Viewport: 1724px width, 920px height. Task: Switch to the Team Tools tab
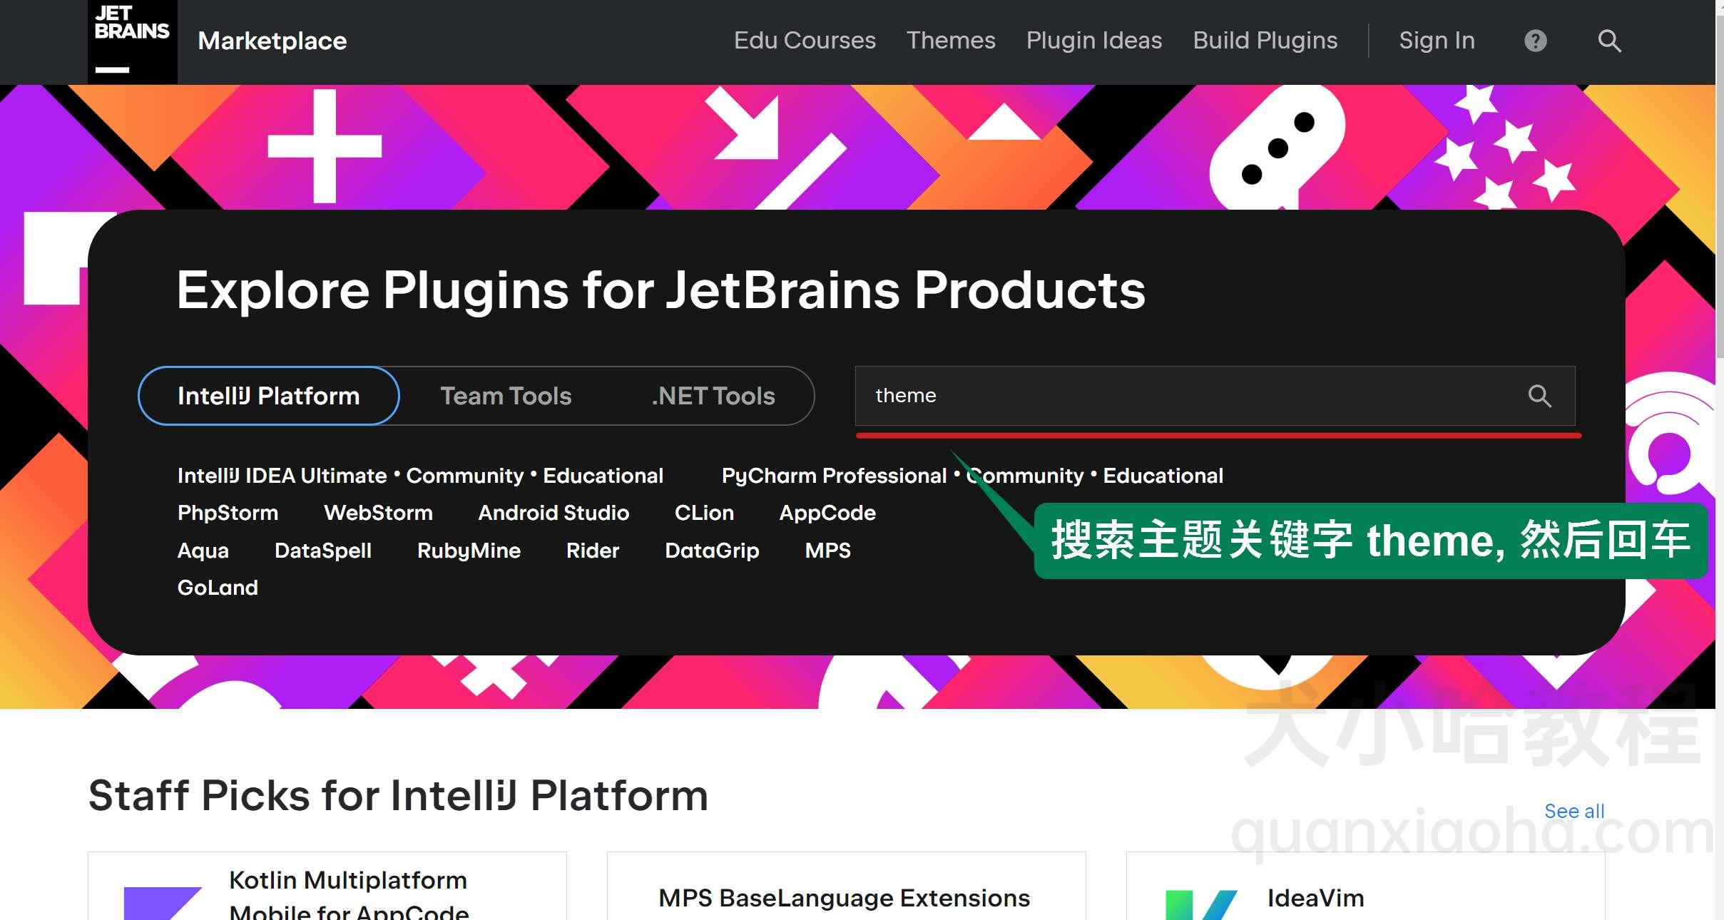tap(506, 396)
